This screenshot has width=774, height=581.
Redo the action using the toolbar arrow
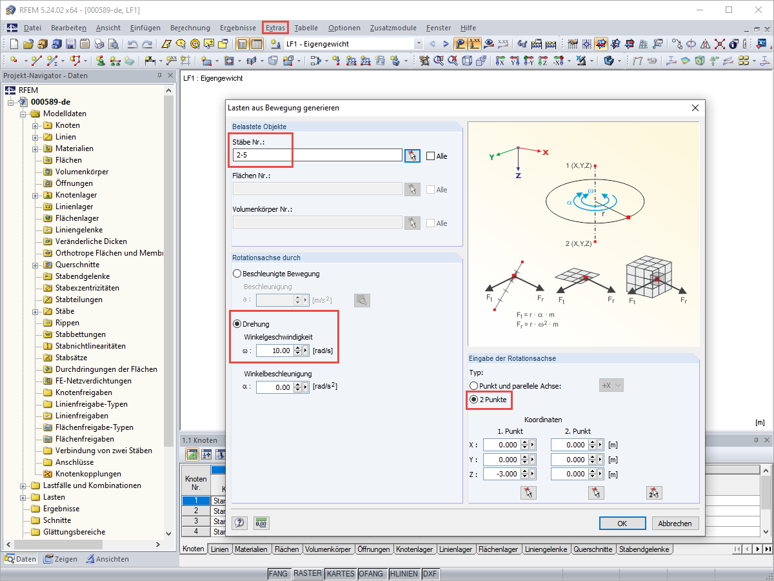(147, 44)
